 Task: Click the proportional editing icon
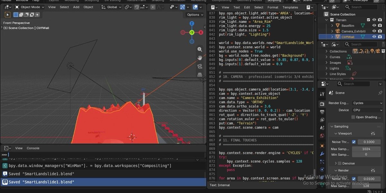[x=153, y=7]
